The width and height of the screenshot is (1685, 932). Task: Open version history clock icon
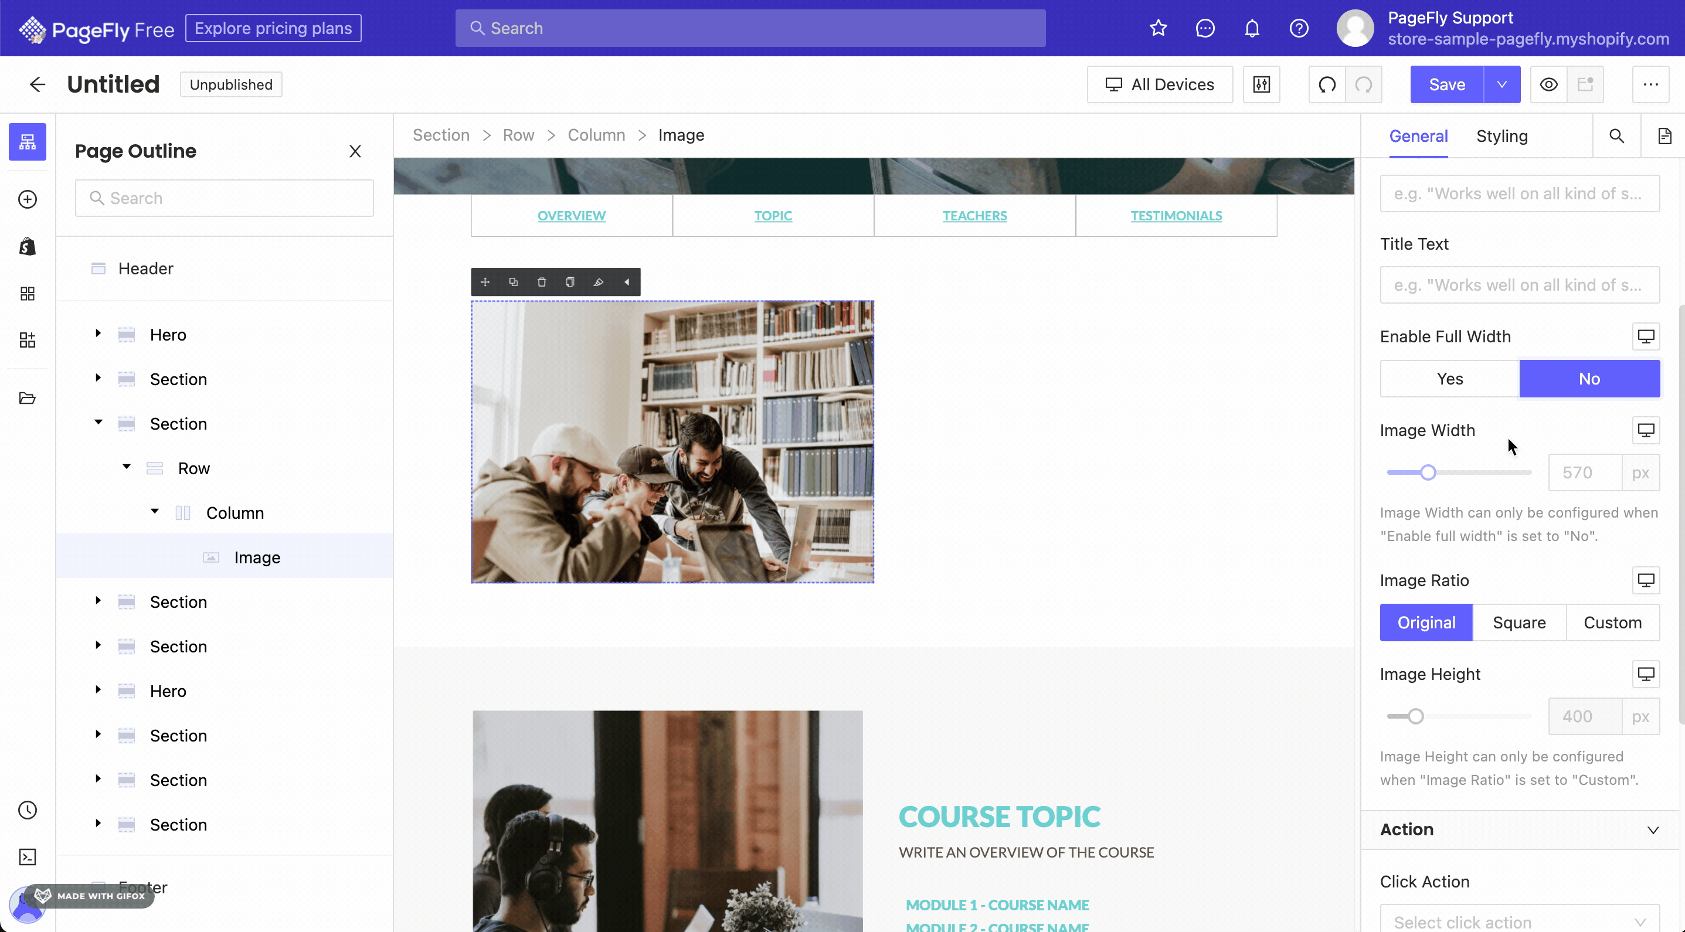28,810
